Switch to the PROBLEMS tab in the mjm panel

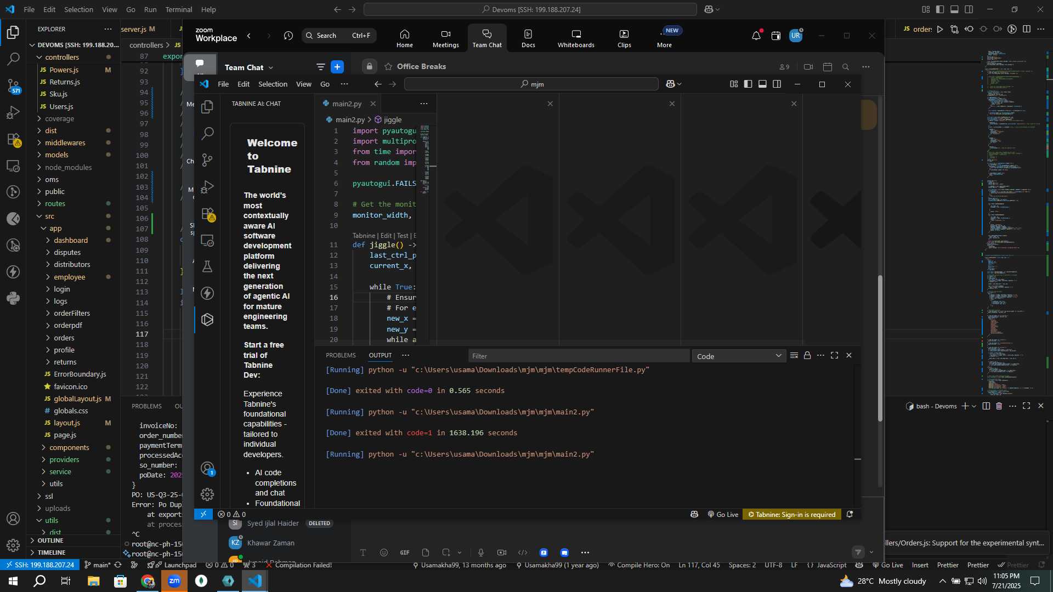341,355
